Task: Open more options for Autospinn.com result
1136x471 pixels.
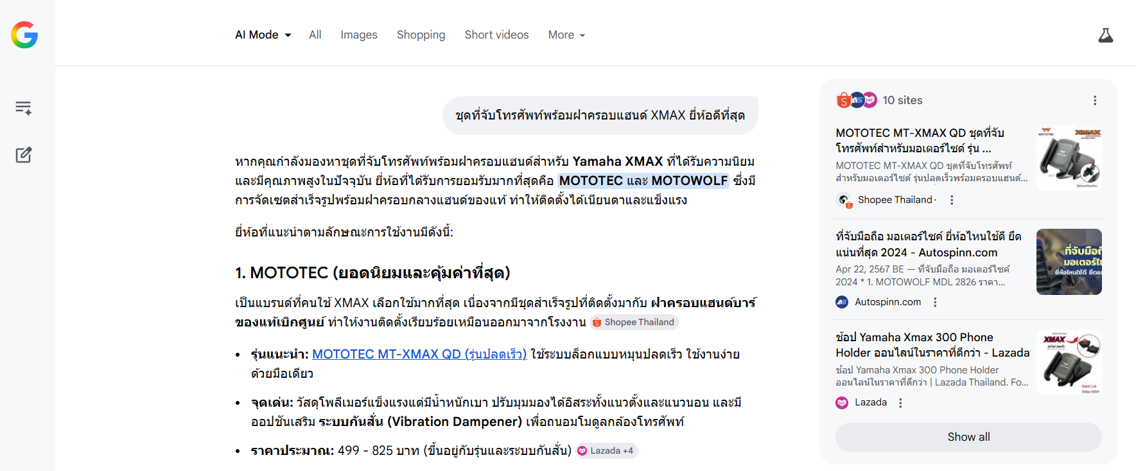Action: 935,302
